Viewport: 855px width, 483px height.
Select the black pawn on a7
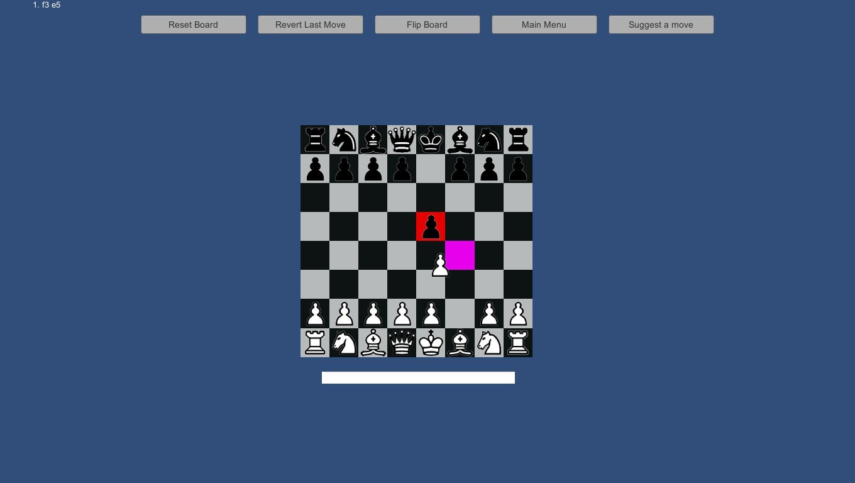point(315,169)
